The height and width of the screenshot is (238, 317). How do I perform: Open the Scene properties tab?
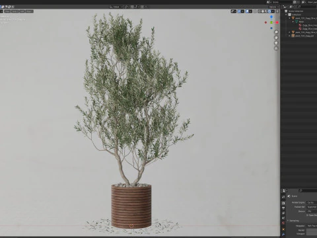click(283, 218)
